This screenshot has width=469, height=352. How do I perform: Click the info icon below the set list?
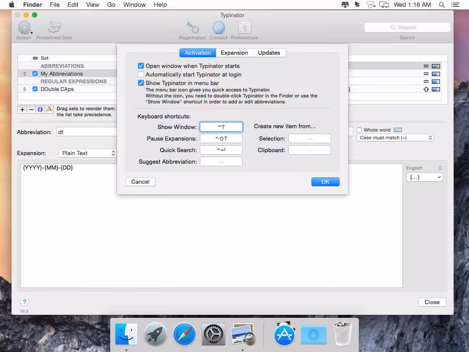[x=39, y=109]
